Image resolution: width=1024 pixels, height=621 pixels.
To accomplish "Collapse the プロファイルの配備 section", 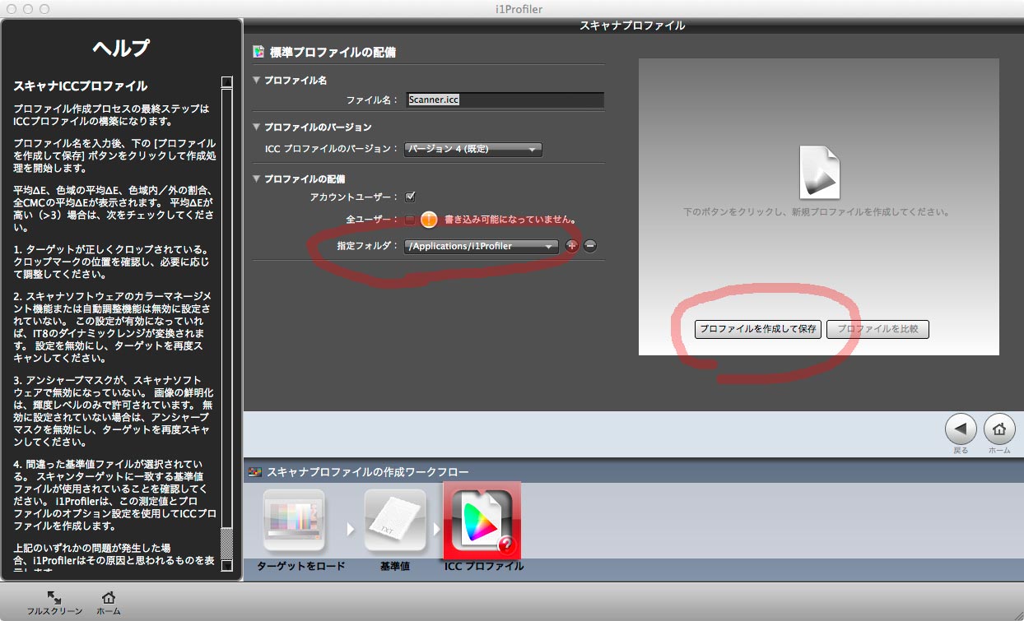I will tap(257, 178).
